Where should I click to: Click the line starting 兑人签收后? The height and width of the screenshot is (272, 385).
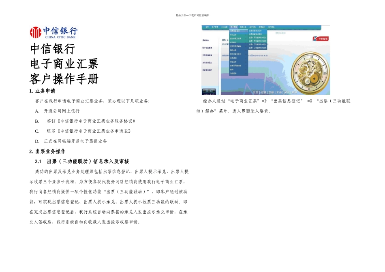tap(85, 222)
